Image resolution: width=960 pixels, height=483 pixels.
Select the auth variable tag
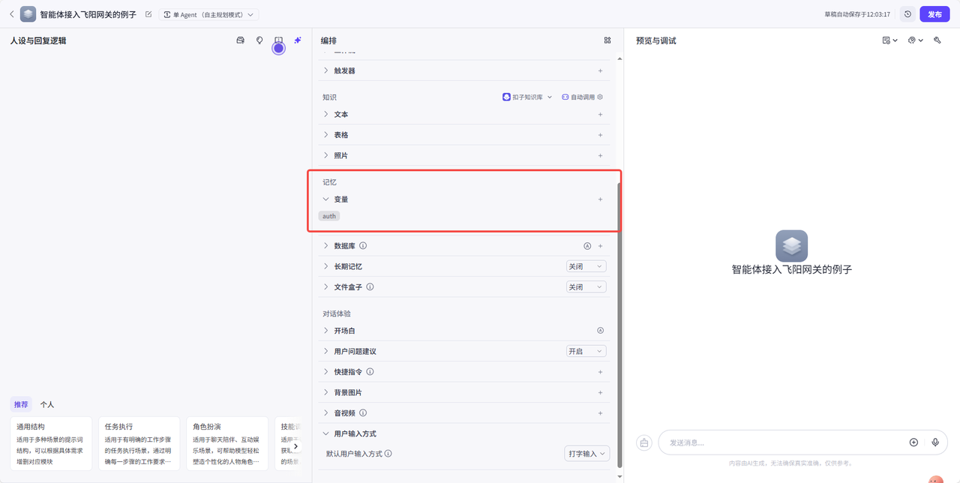(x=328, y=215)
